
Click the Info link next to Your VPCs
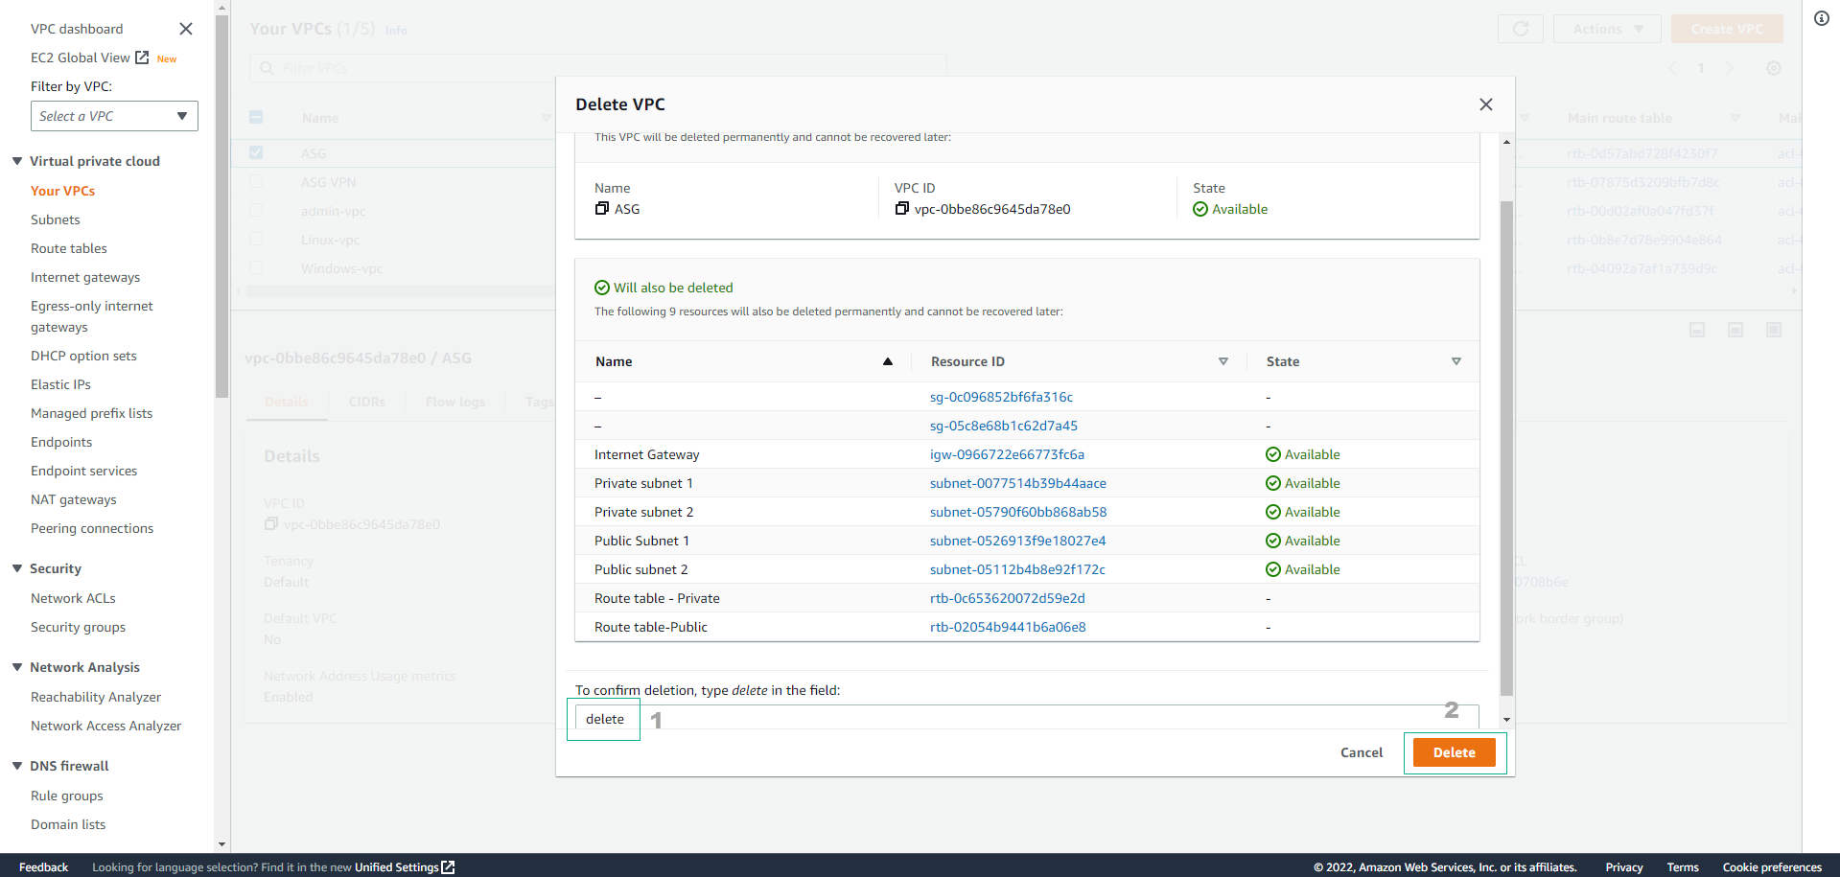[x=396, y=31]
